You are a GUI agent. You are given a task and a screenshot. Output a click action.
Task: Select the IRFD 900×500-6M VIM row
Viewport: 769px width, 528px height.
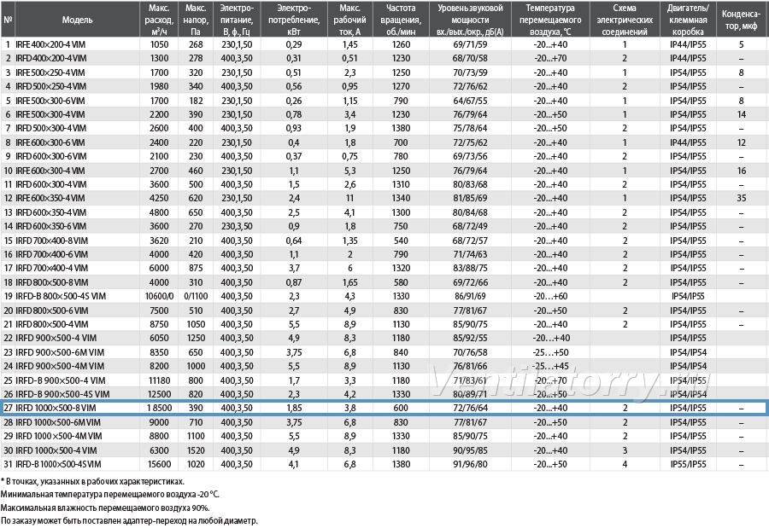pyautogui.click(x=384, y=352)
